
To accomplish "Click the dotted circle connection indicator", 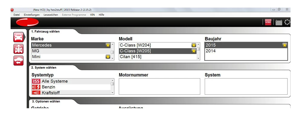I will (287, 22).
